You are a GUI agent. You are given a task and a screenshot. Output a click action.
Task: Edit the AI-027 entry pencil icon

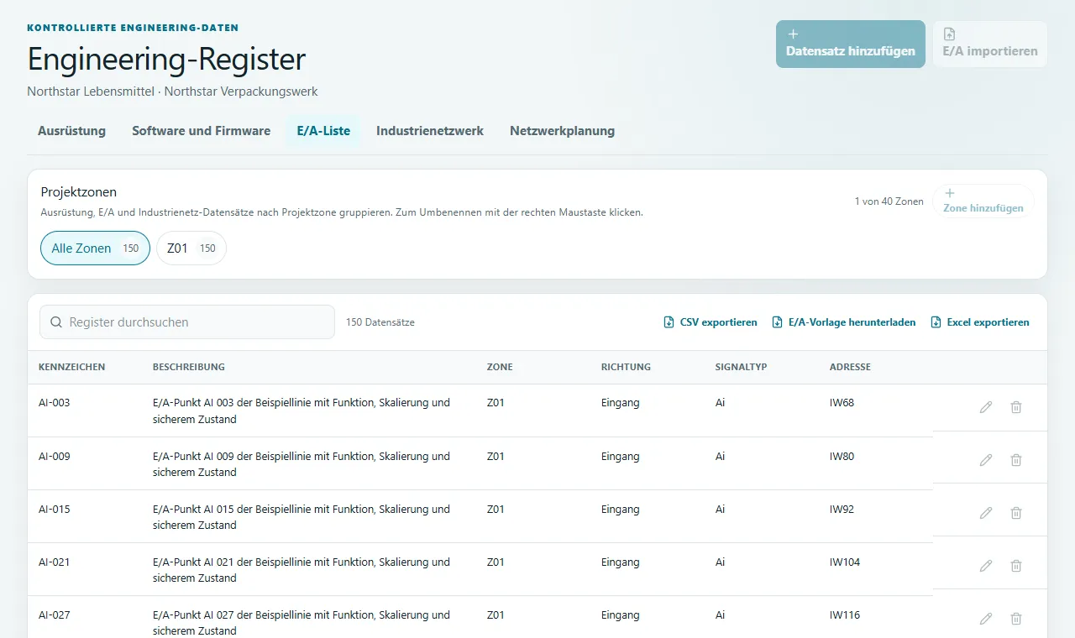[x=986, y=619]
